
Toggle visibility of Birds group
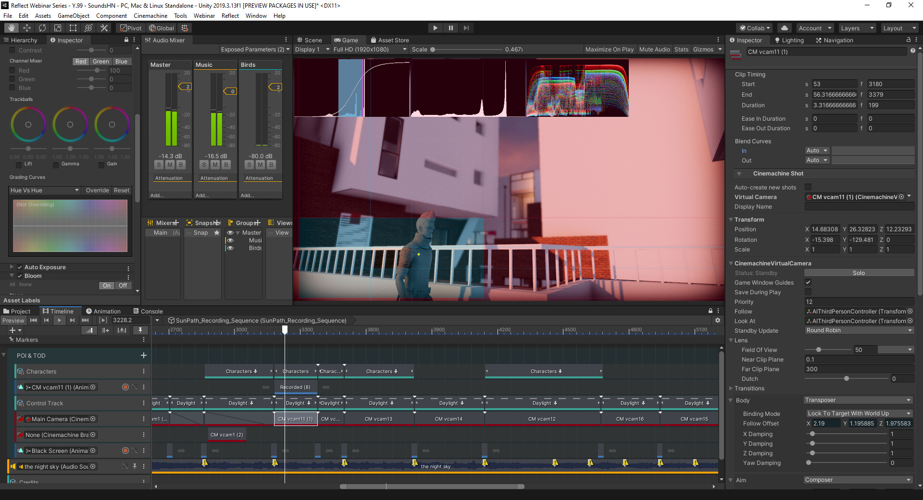point(230,248)
